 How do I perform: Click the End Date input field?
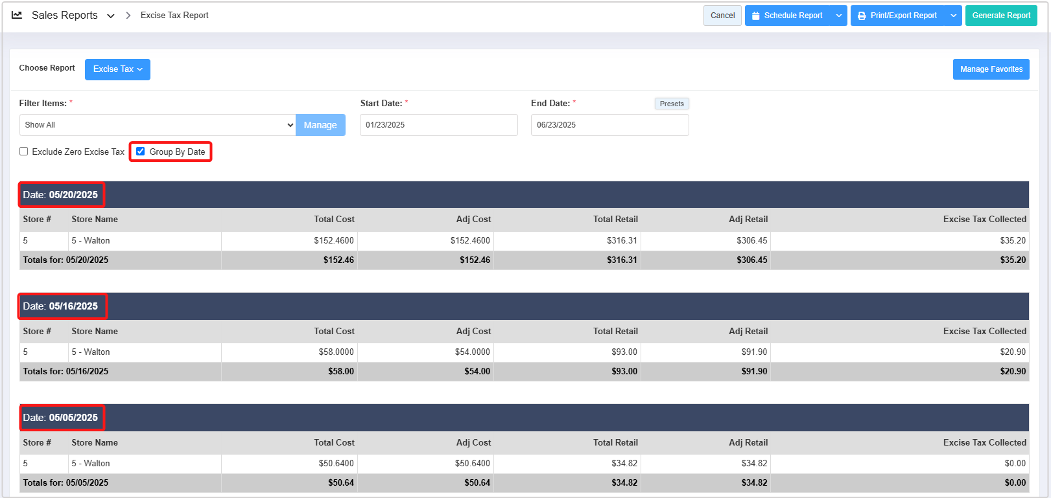(609, 125)
